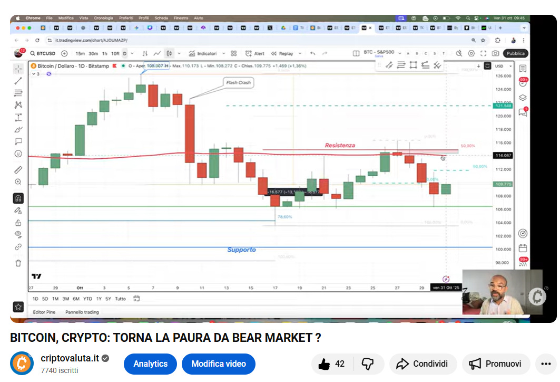Viewport: 560px width, 382px height.
Task: Expand the timeframe dropdown arrow
Action: click(132, 53)
